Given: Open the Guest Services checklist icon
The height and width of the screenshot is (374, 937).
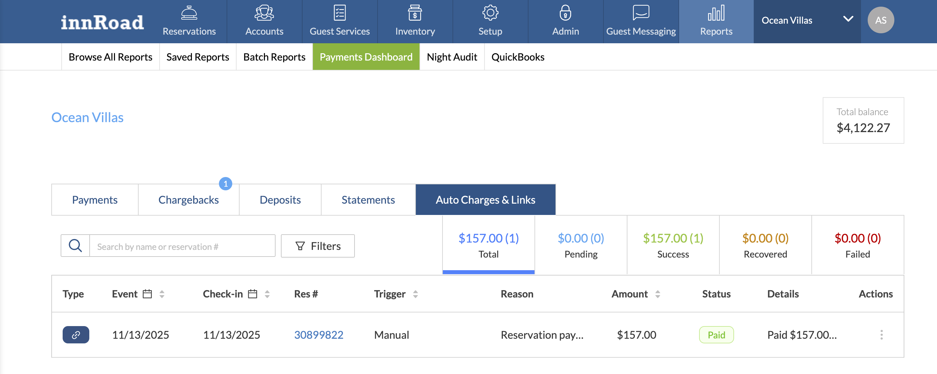Looking at the screenshot, I should [x=339, y=13].
